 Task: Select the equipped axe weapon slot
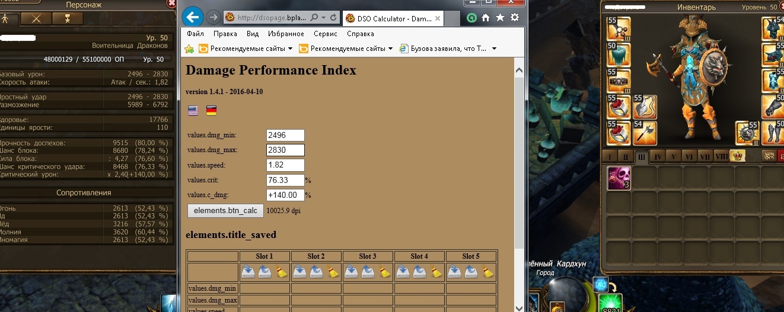coord(645,133)
